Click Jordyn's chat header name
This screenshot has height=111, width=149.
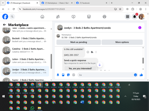[87, 28]
